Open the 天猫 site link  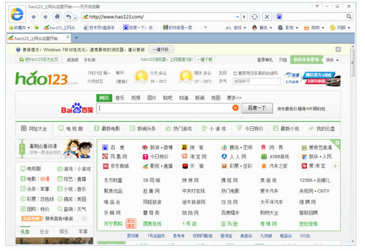point(193,166)
